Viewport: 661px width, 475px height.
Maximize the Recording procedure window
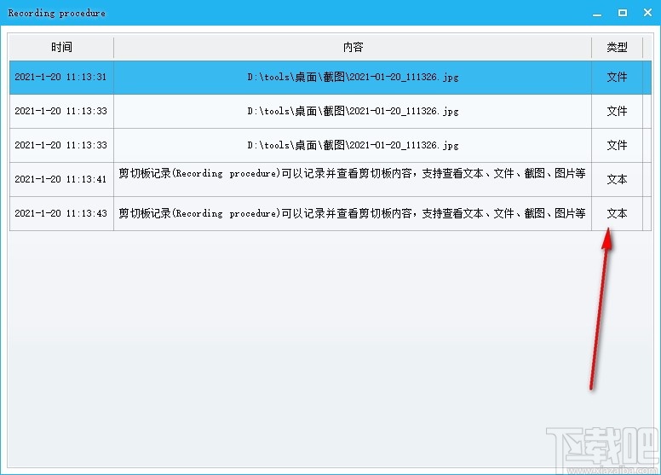(622, 13)
